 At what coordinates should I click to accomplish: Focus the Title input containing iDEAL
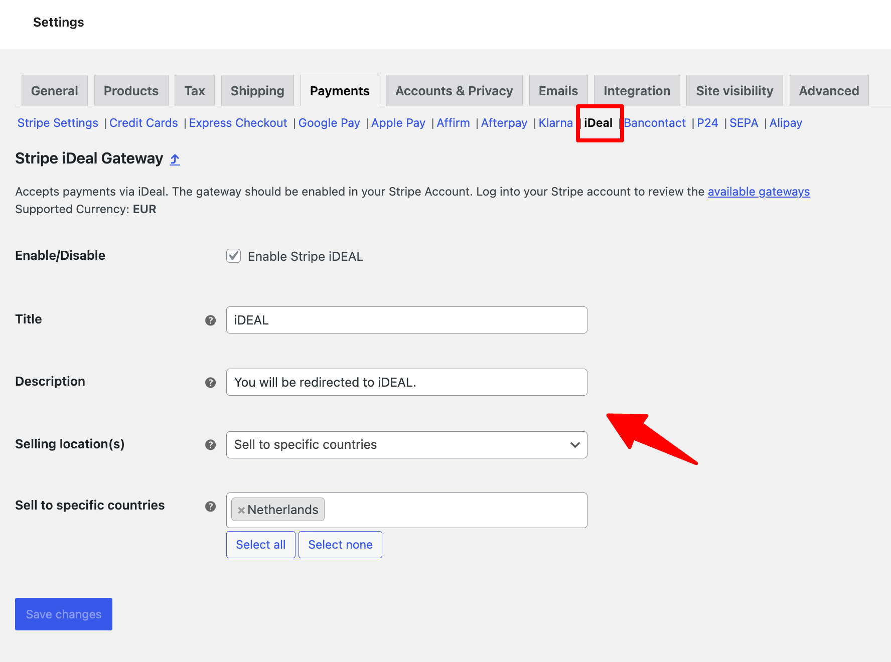pyautogui.click(x=406, y=320)
